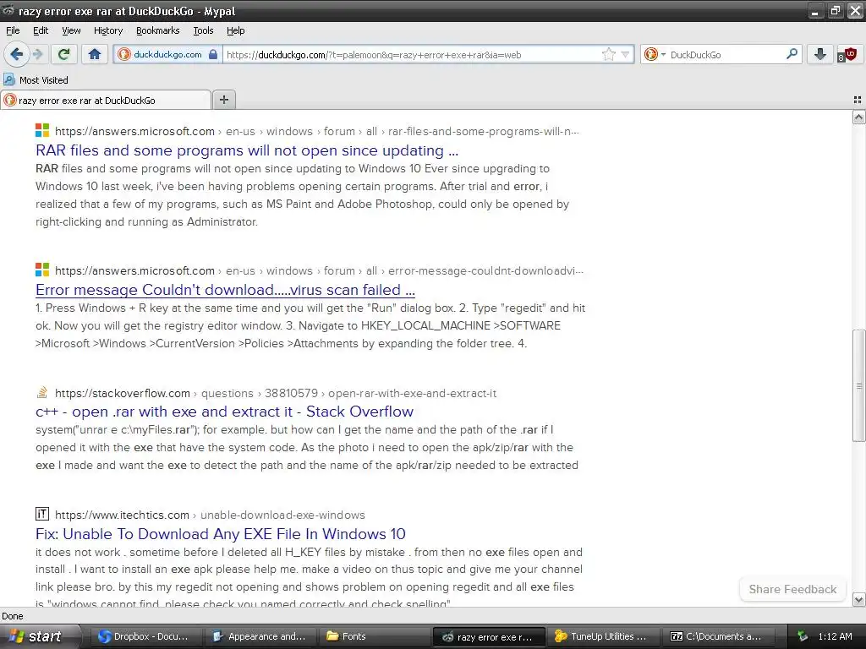The image size is (866, 649).
Task: Click the Forward arrow navigation button
Action: (37, 54)
